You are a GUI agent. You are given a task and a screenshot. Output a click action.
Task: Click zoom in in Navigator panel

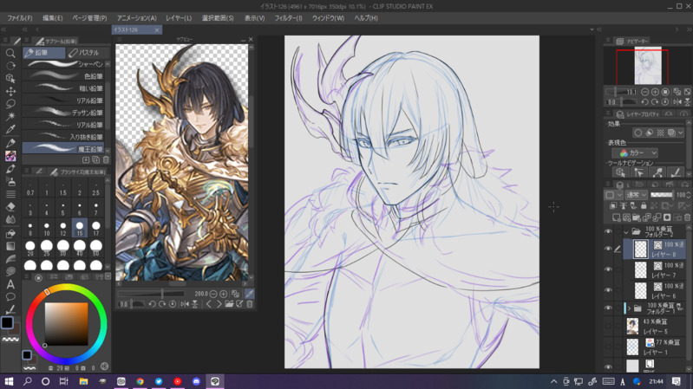655,92
